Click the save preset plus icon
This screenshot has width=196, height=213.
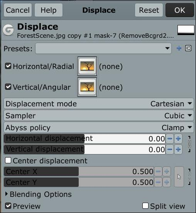179,48
